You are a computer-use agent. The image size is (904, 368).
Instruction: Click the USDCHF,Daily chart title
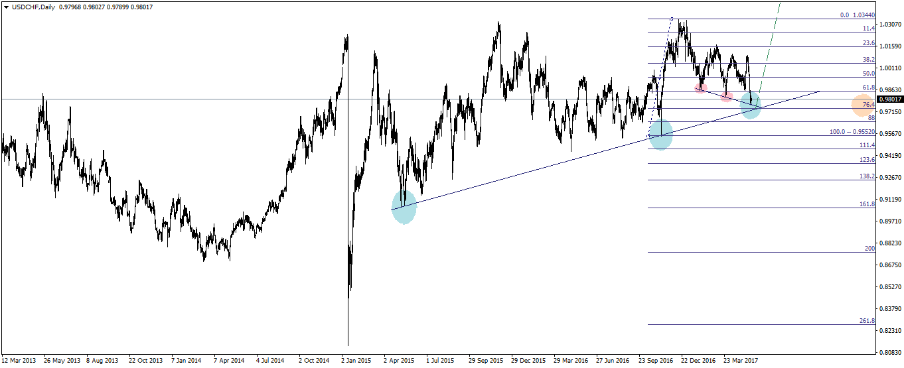pos(33,7)
